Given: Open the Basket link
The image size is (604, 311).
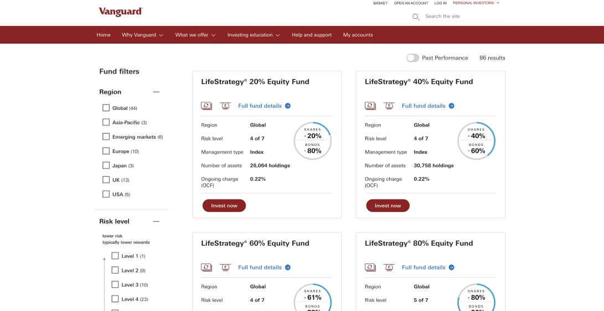Looking at the screenshot, I should pyautogui.click(x=380, y=3).
